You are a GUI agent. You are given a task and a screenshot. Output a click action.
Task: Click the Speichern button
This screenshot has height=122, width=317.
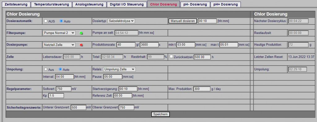coord(161,114)
